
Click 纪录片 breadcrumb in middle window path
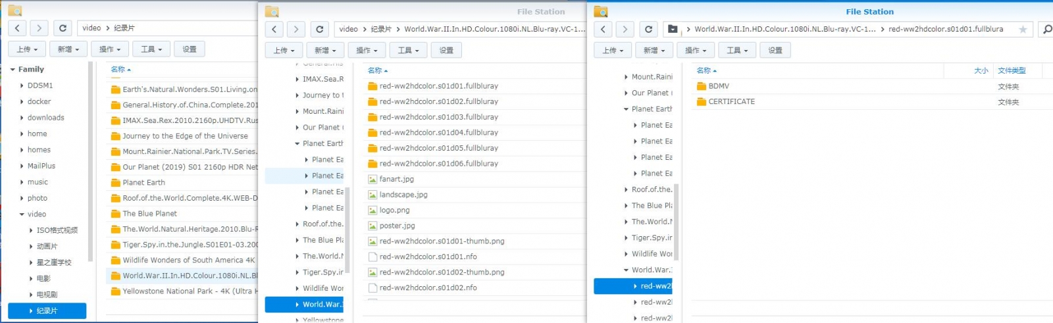381,29
